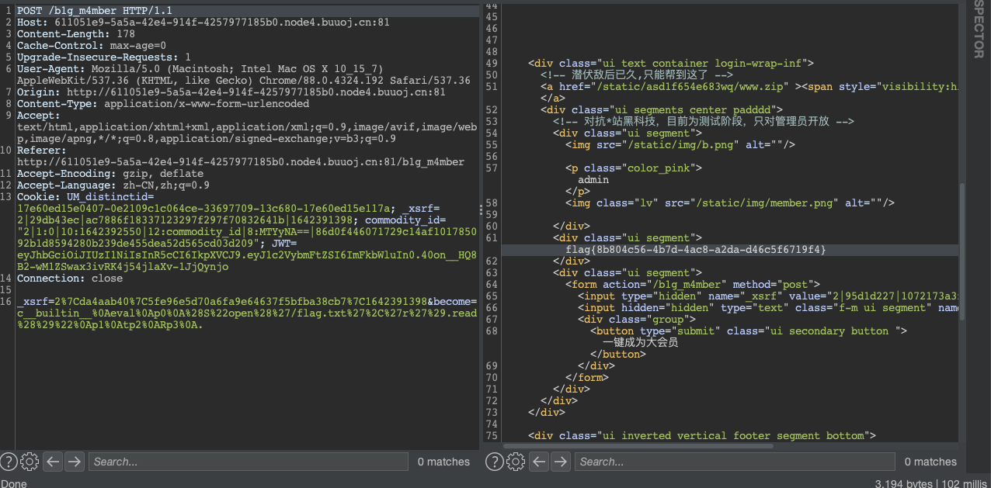Click 'Upgrade-Insecure-Requests: 1' header

(x=104, y=57)
